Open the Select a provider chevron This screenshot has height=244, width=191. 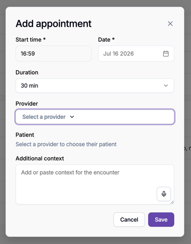(72, 117)
